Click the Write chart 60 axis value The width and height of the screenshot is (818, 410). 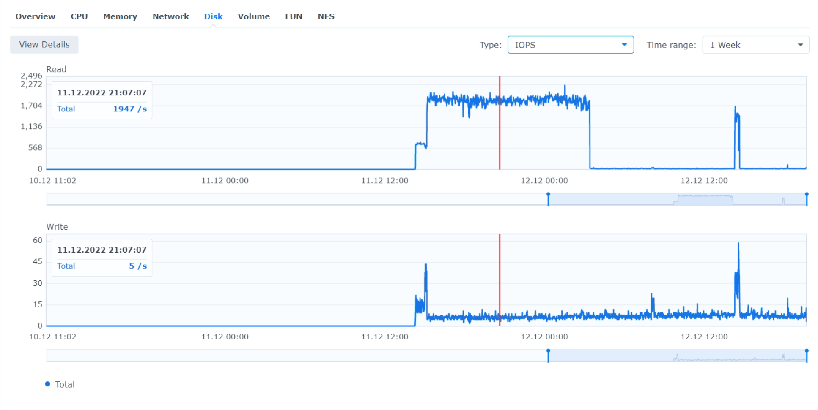tap(38, 240)
